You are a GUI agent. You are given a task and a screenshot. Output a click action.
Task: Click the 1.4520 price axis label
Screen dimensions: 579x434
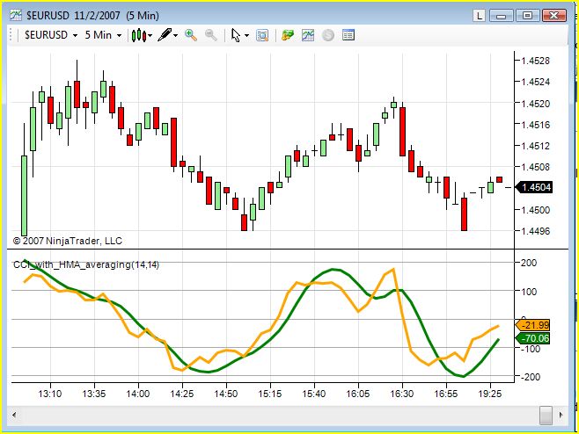[535, 104]
